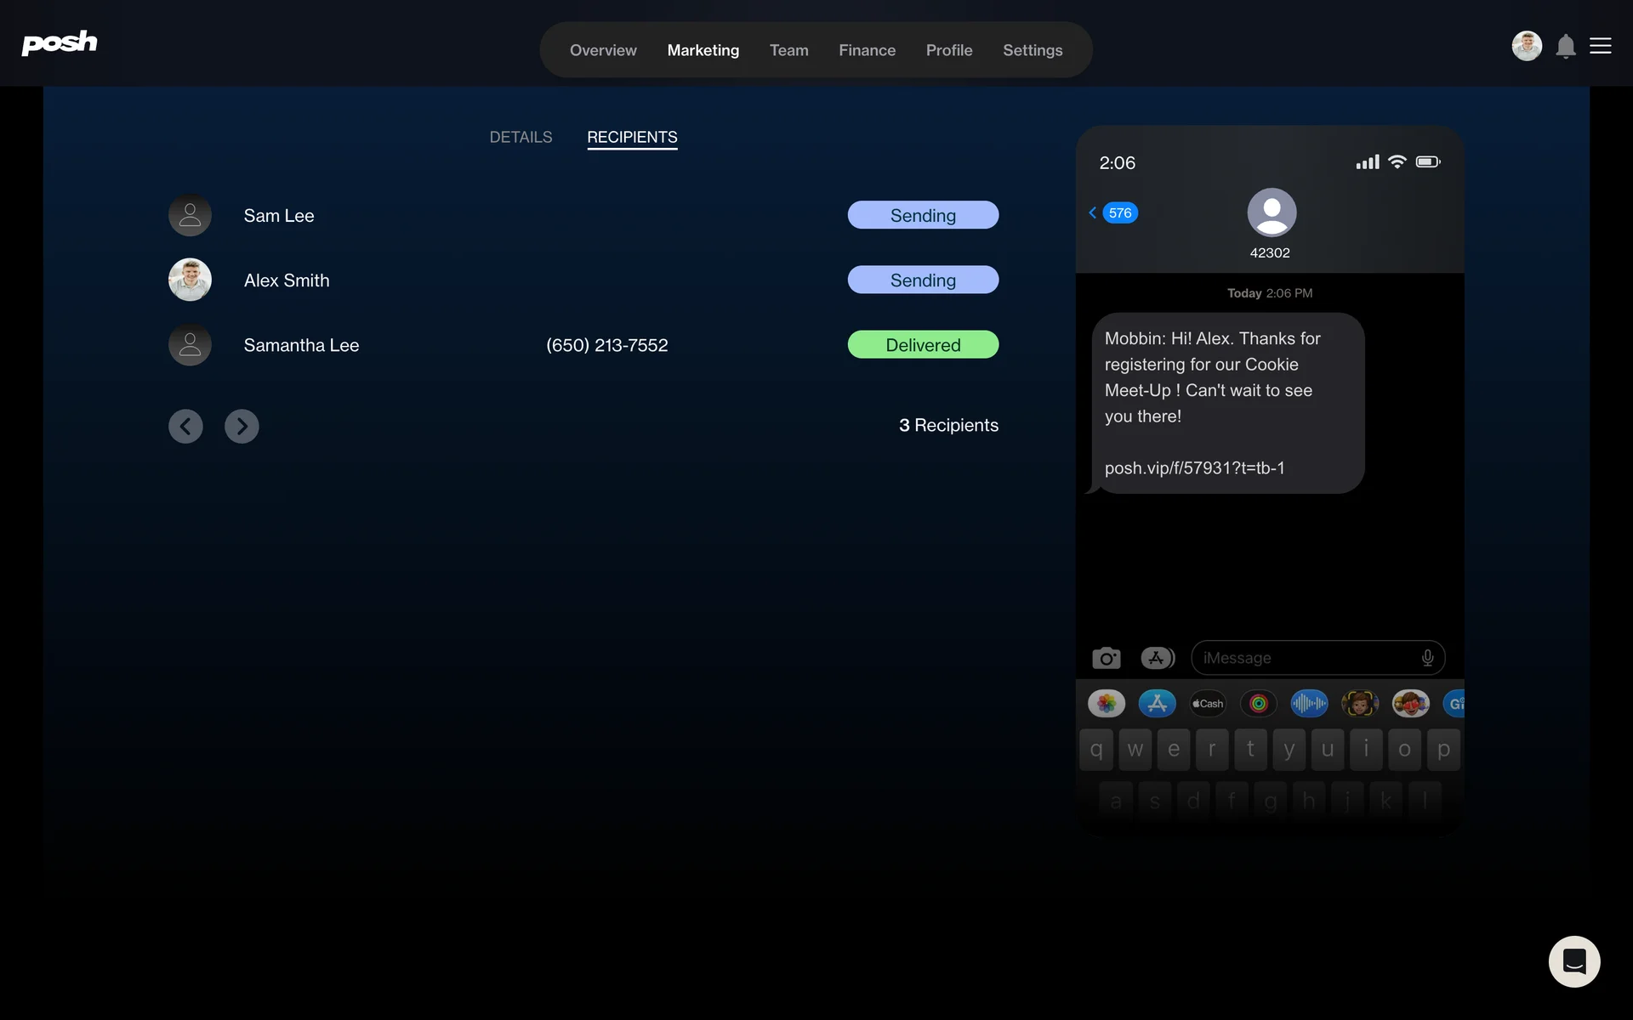Image resolution: width=1633 pixels, height=1020 pixels.
Task: Go to previous recipients page
Action: (185, 426)
